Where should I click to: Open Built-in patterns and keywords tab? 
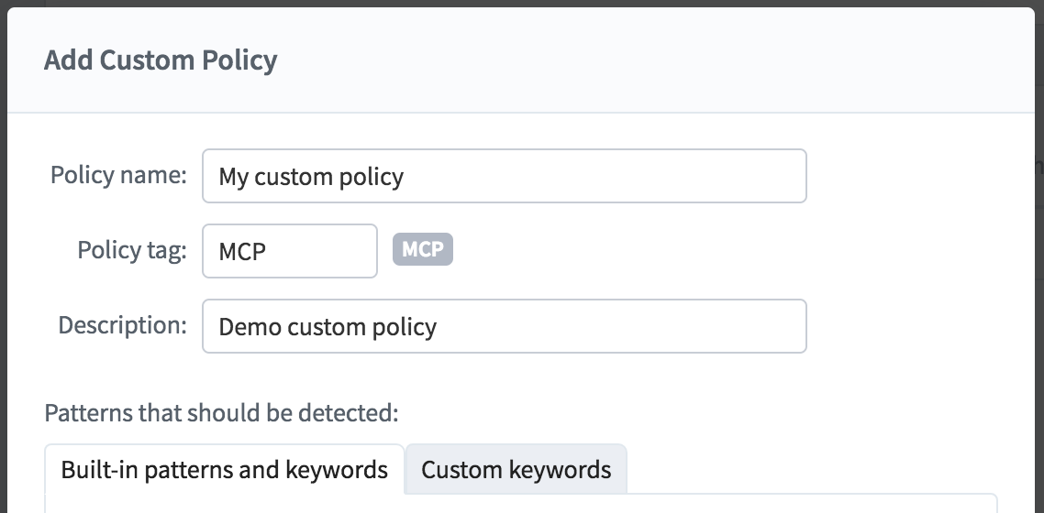(225, 469)
